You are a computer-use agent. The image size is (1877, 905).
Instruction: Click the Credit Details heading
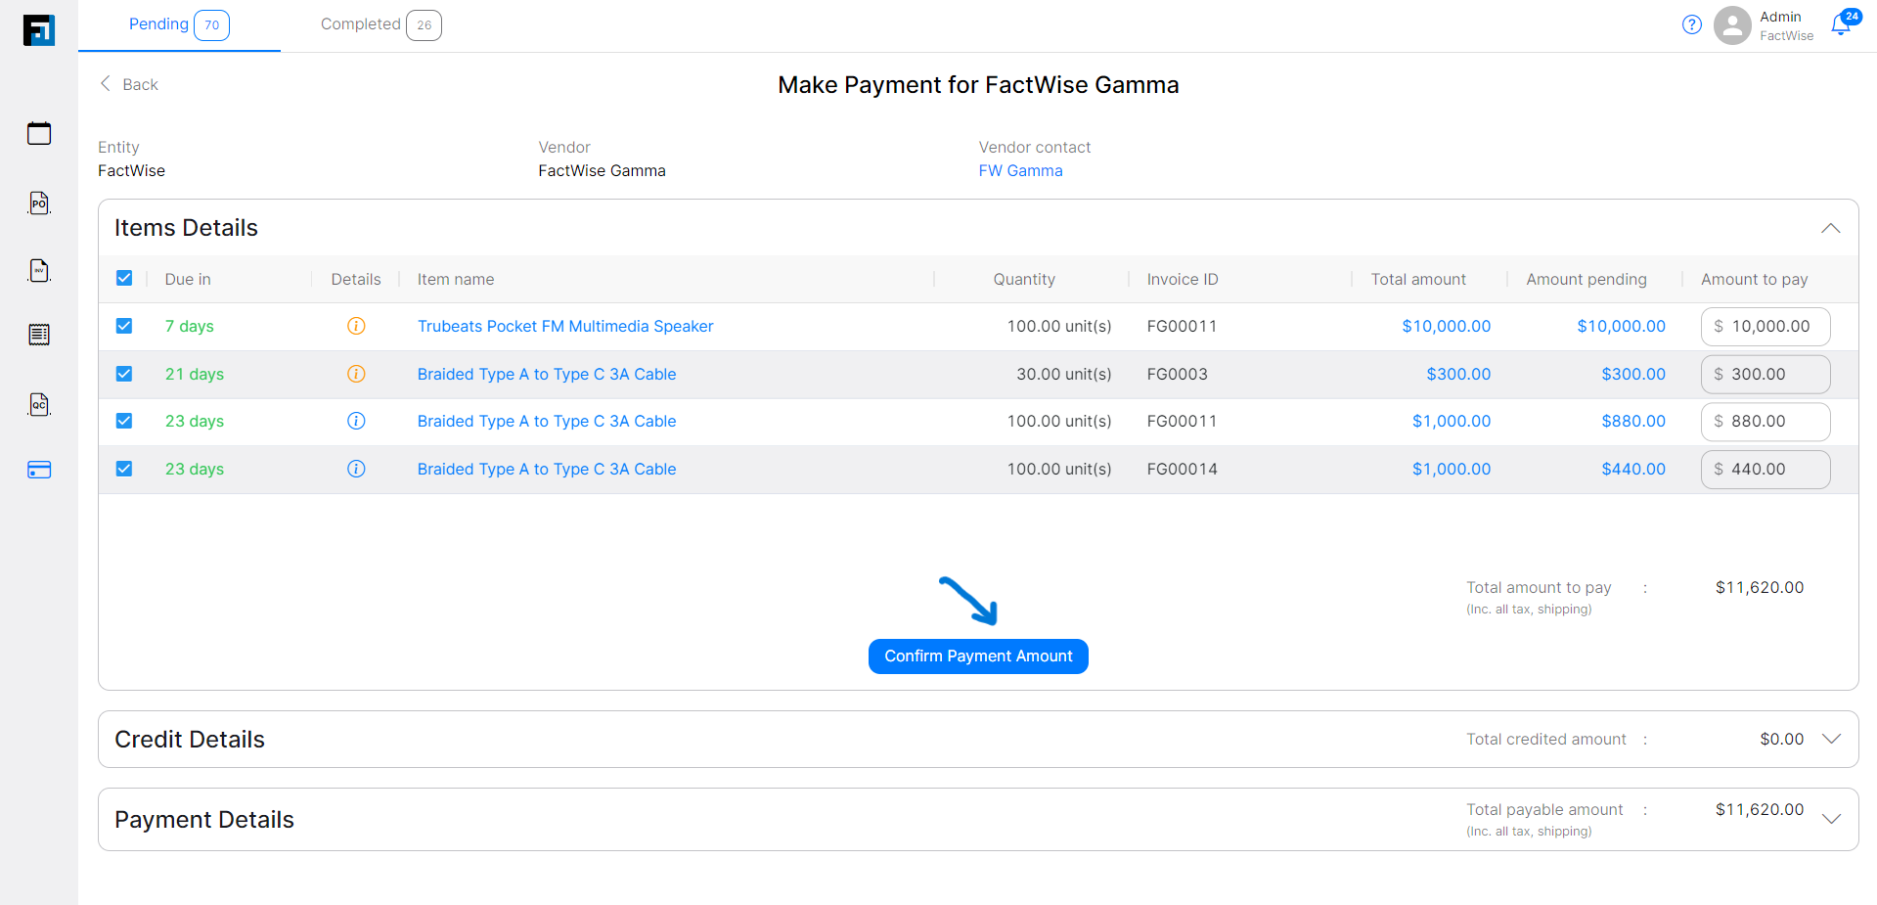[190, 739]
